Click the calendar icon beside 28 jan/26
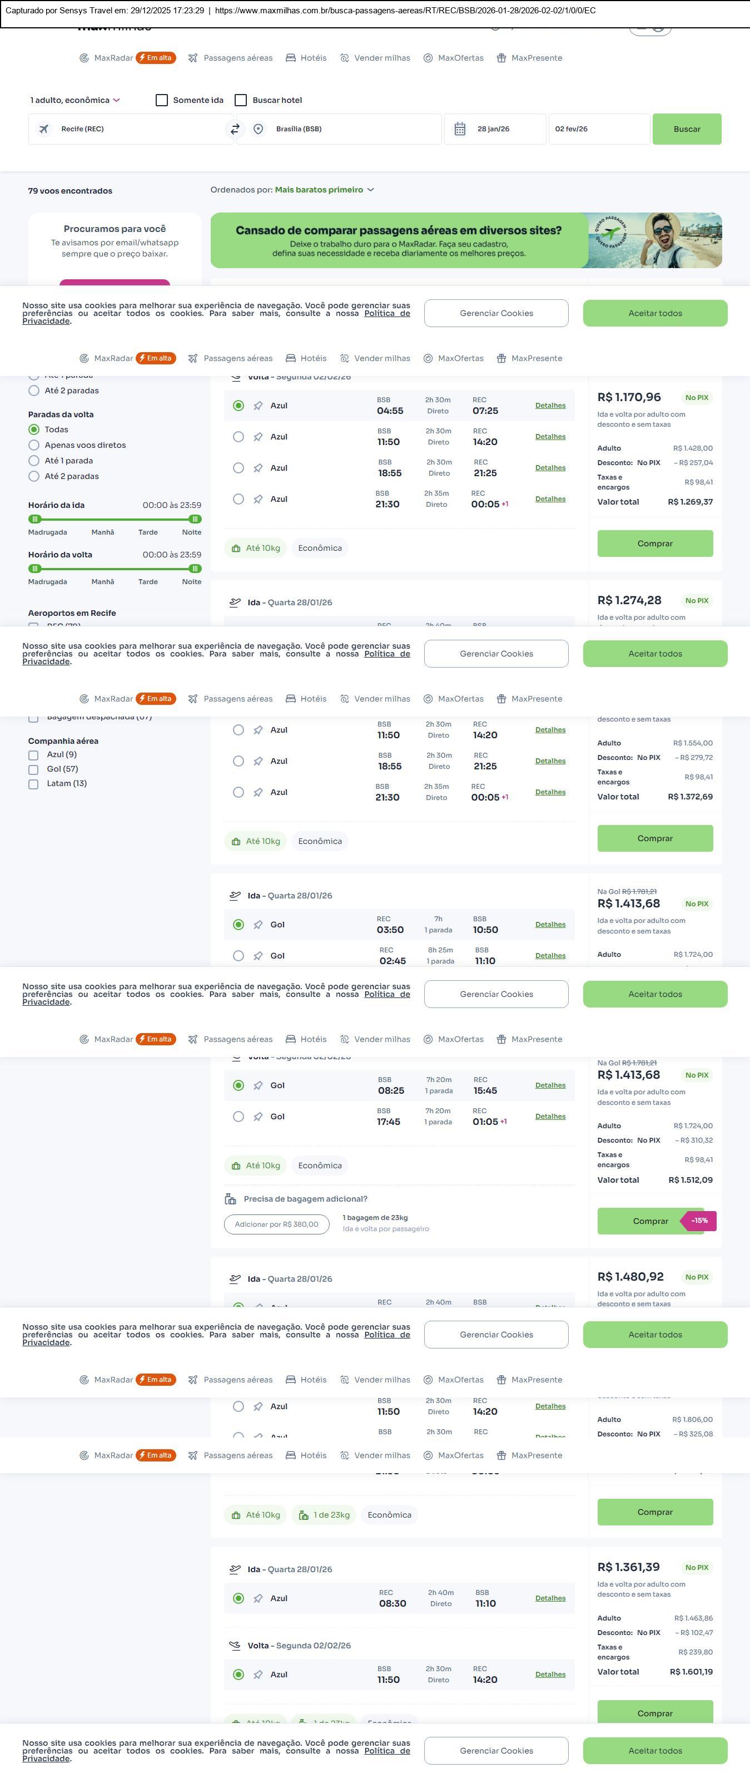750x1778 pixels. tap(460, 129)
